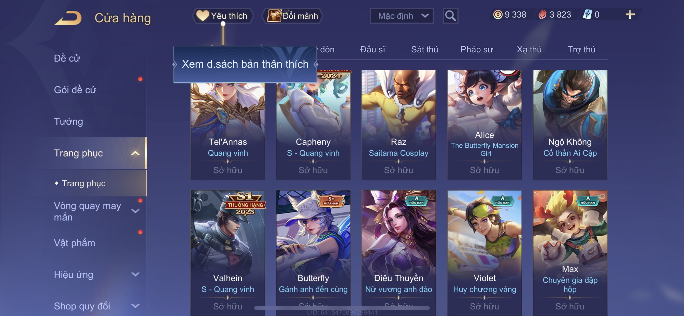Image resolution: width=684 pixels, height=316 pixels.
Task: Click the red ruby currency icon
Action: click(x=542, y=15)
